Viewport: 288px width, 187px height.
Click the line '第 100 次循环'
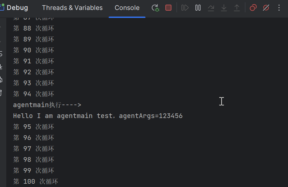[36, 181]
